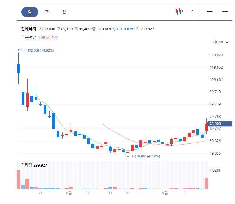
Task: Click the last red volume bar
Action: pos(206,183)
